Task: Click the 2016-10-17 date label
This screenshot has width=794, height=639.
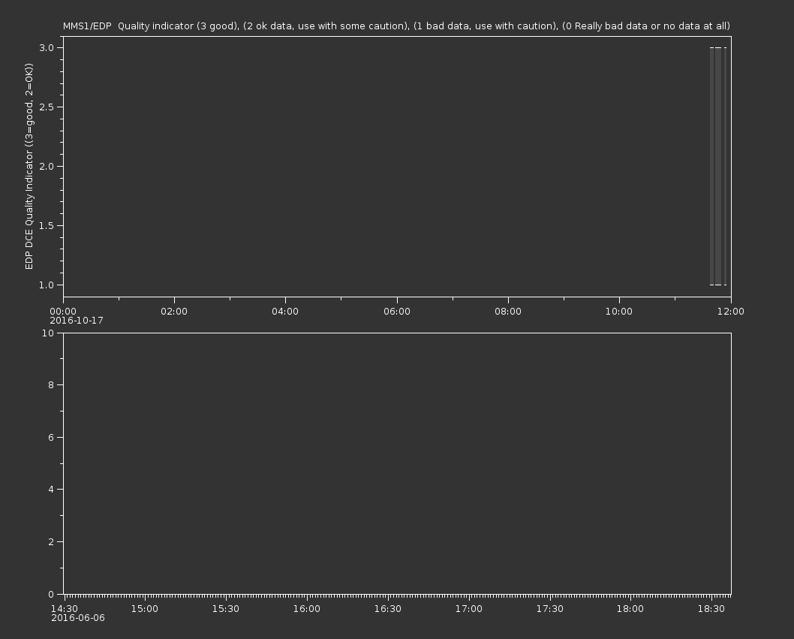Action: point(77,321)
